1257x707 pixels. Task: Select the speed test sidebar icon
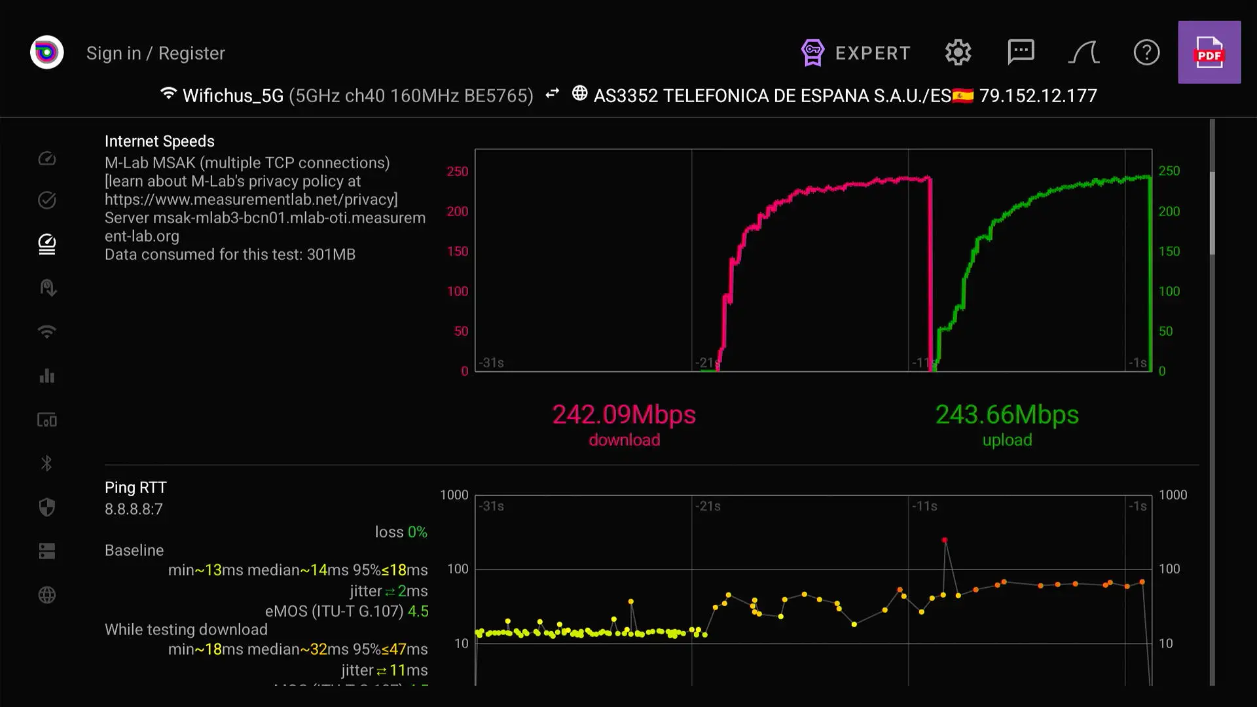tap(47, 244)
